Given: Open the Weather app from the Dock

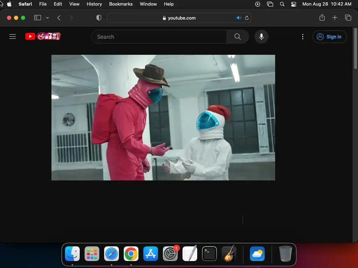Looking at the screenshot, I should click(257, 254).
